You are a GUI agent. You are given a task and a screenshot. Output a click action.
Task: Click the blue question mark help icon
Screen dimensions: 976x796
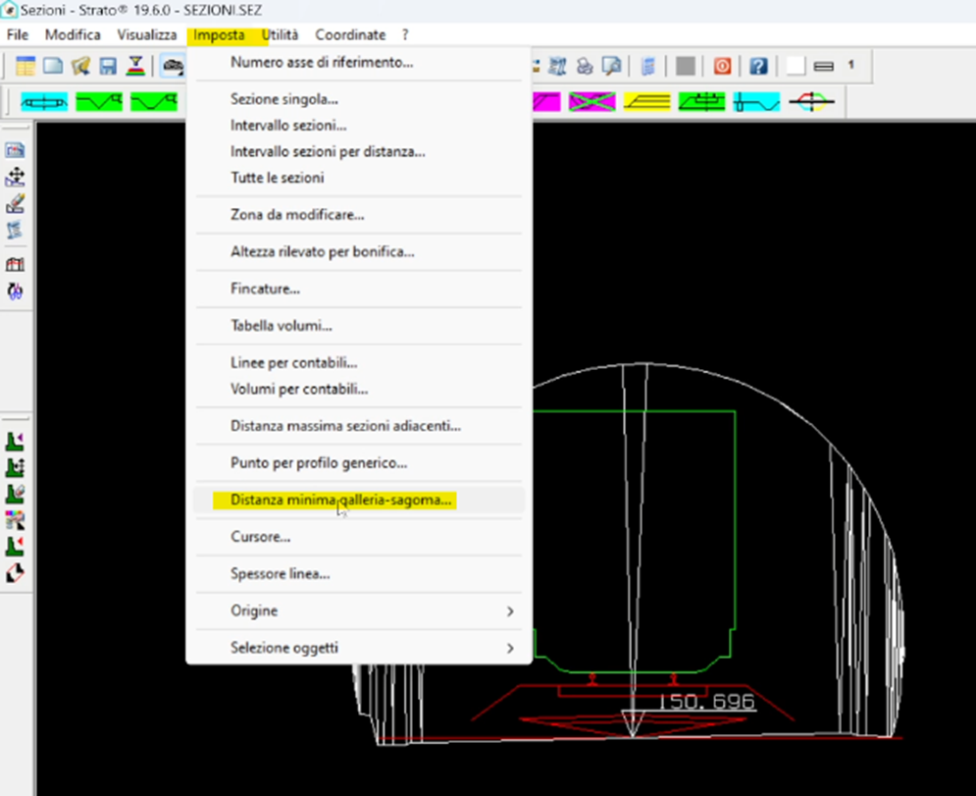coord(758,67)
